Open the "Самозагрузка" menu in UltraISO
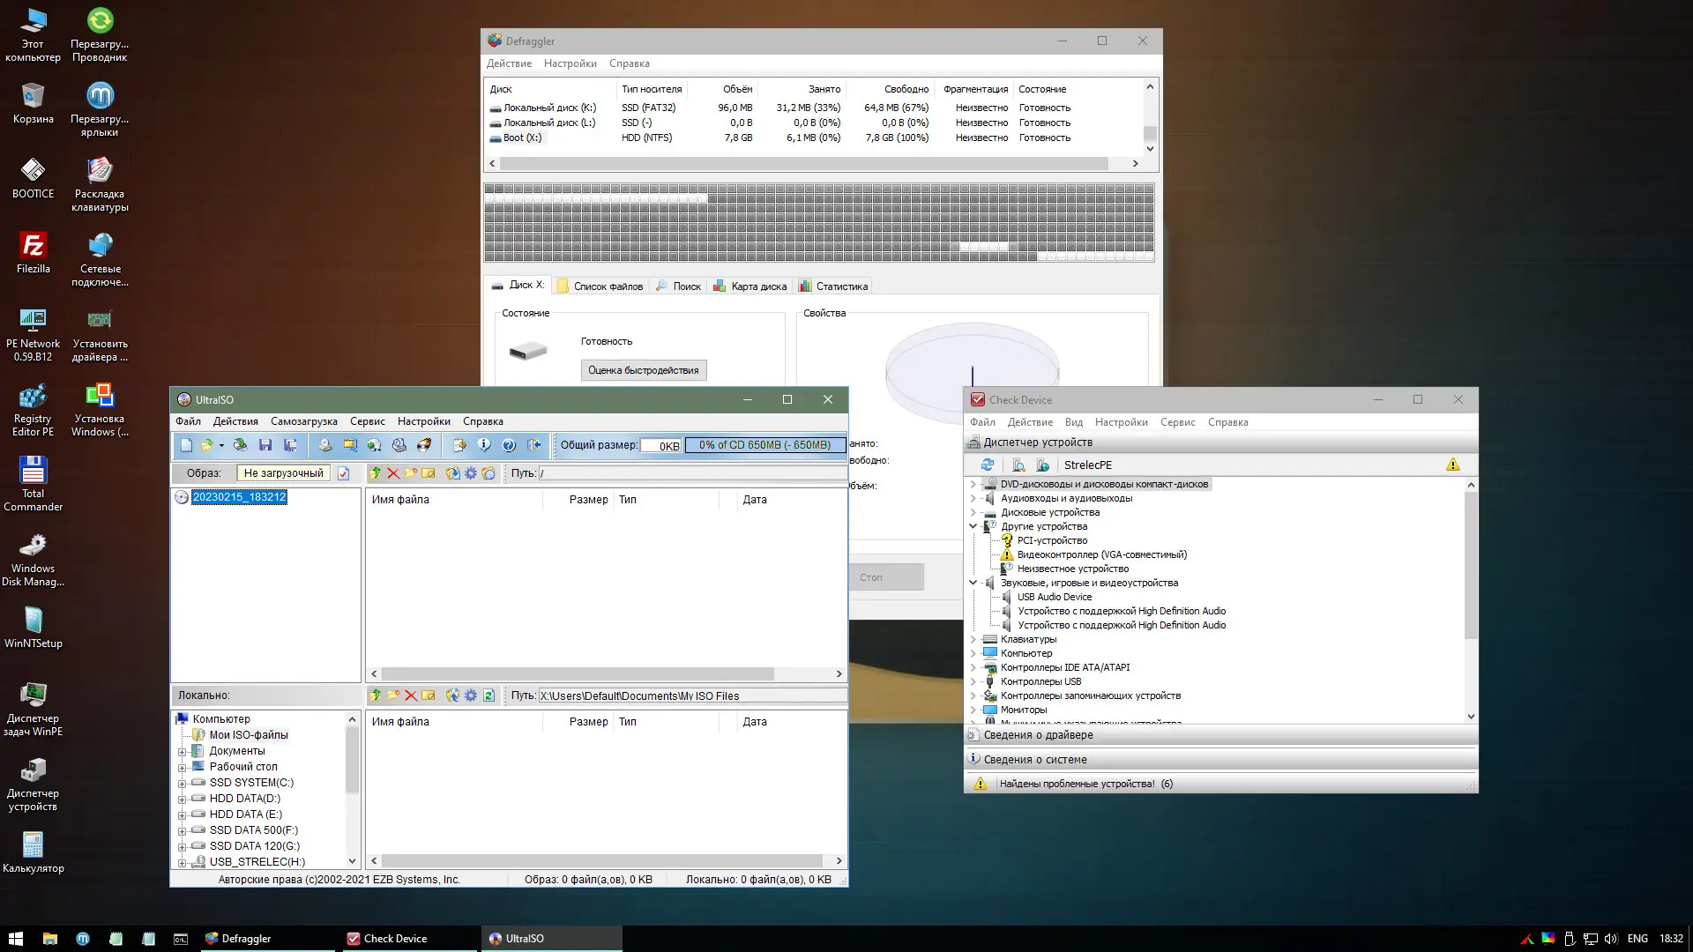 point(304,421)
